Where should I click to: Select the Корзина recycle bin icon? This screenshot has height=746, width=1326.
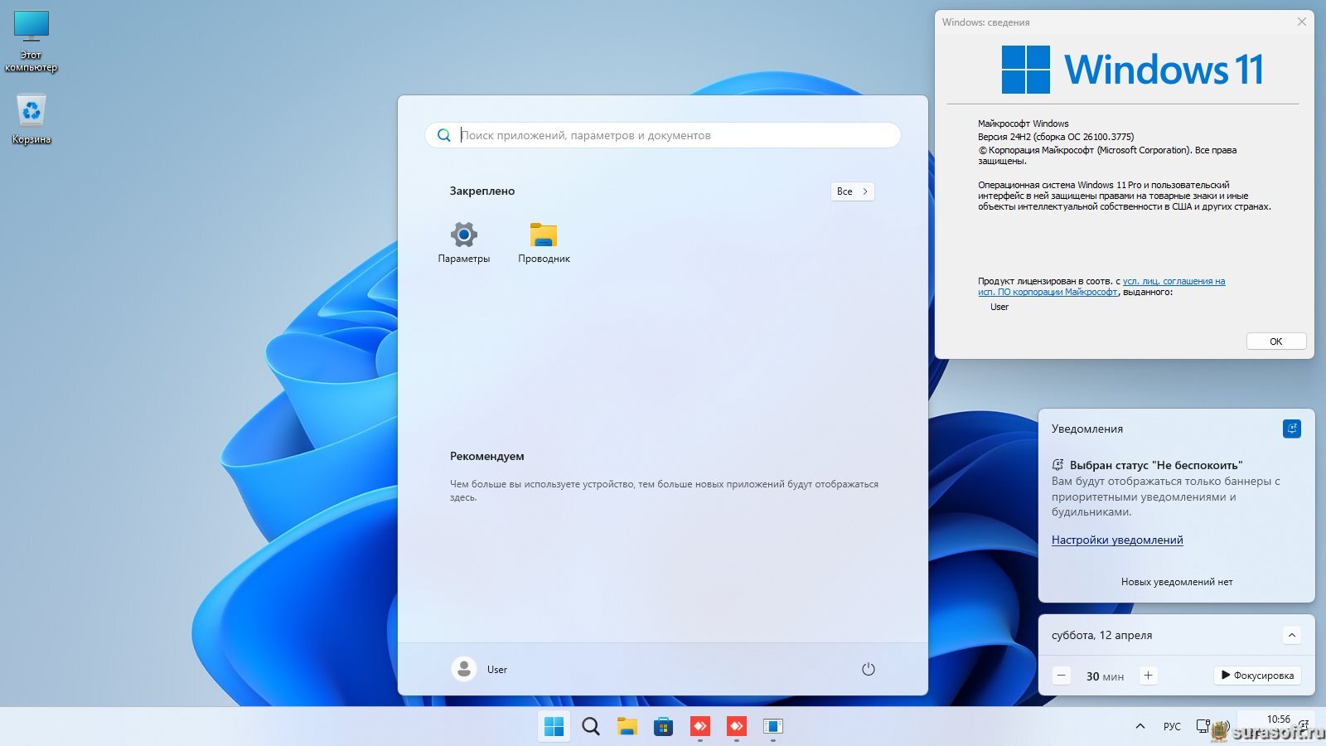pos(31,119)
